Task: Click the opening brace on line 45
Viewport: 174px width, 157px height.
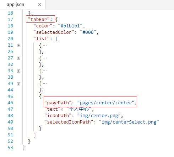Action: 40,96
